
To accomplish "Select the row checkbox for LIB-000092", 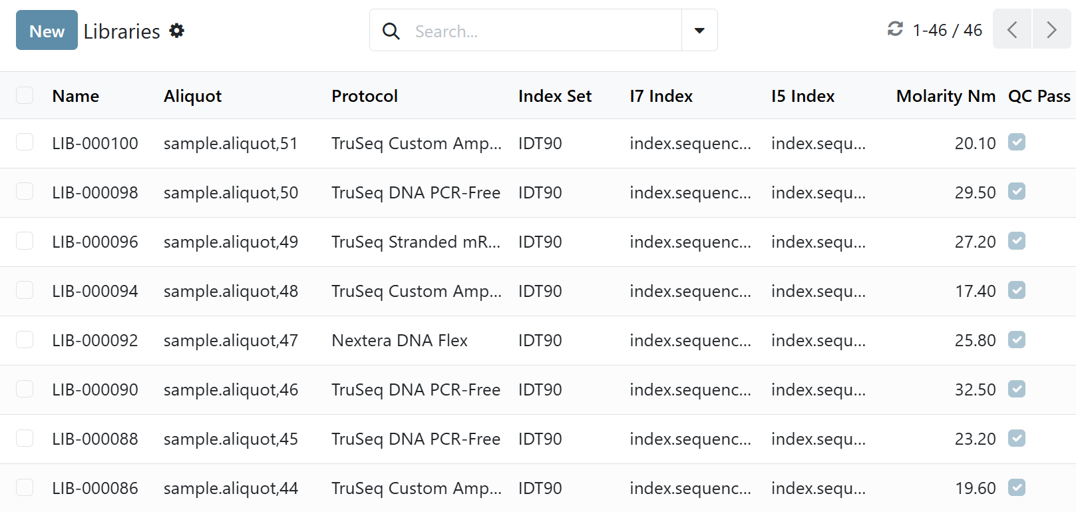I will pos(25,340).
